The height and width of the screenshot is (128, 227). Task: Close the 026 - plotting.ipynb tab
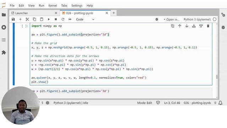pos(107,13)
